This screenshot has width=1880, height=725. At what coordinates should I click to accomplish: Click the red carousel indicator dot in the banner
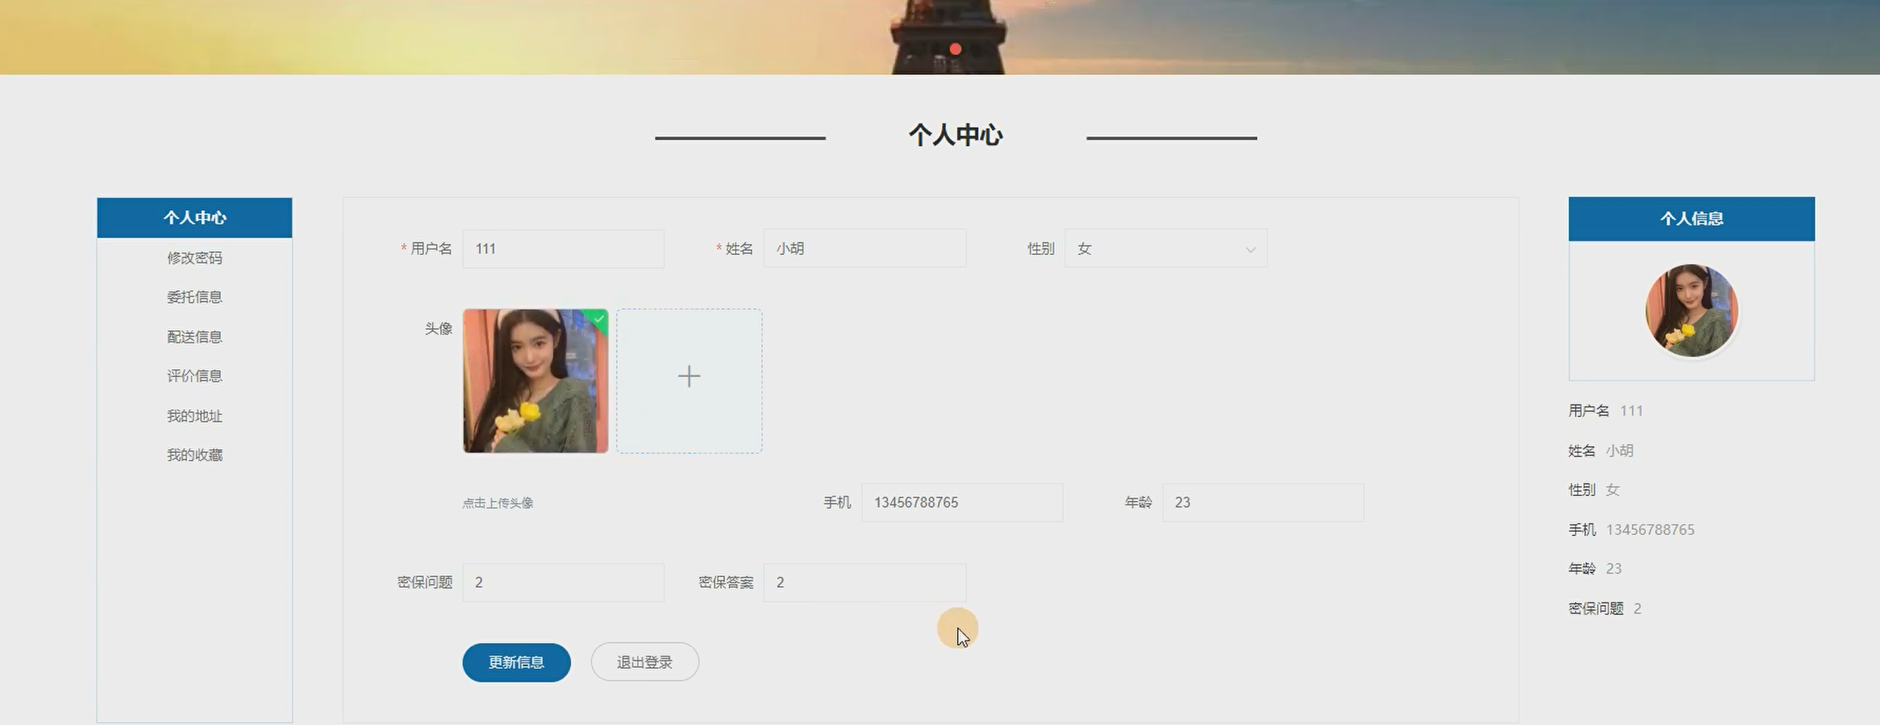(x=955, y=49)
